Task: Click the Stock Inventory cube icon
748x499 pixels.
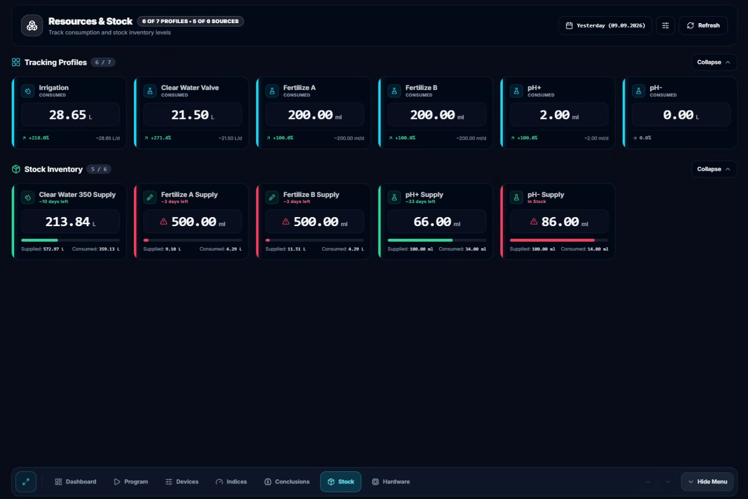Action: [x=16, y=169]
